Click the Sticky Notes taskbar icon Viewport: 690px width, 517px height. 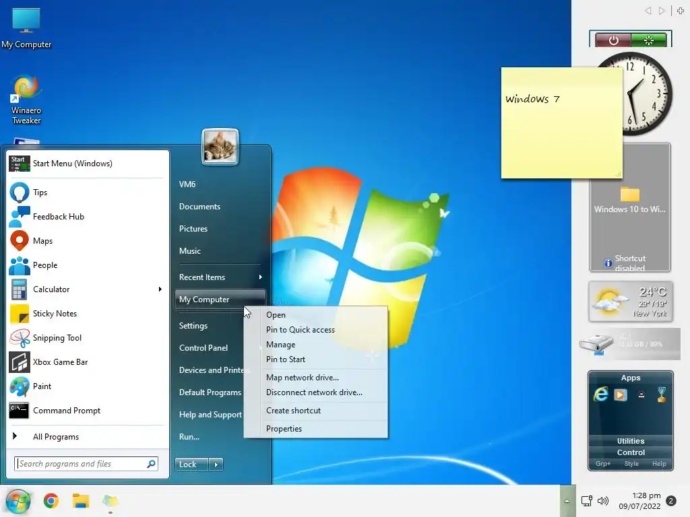110,501
